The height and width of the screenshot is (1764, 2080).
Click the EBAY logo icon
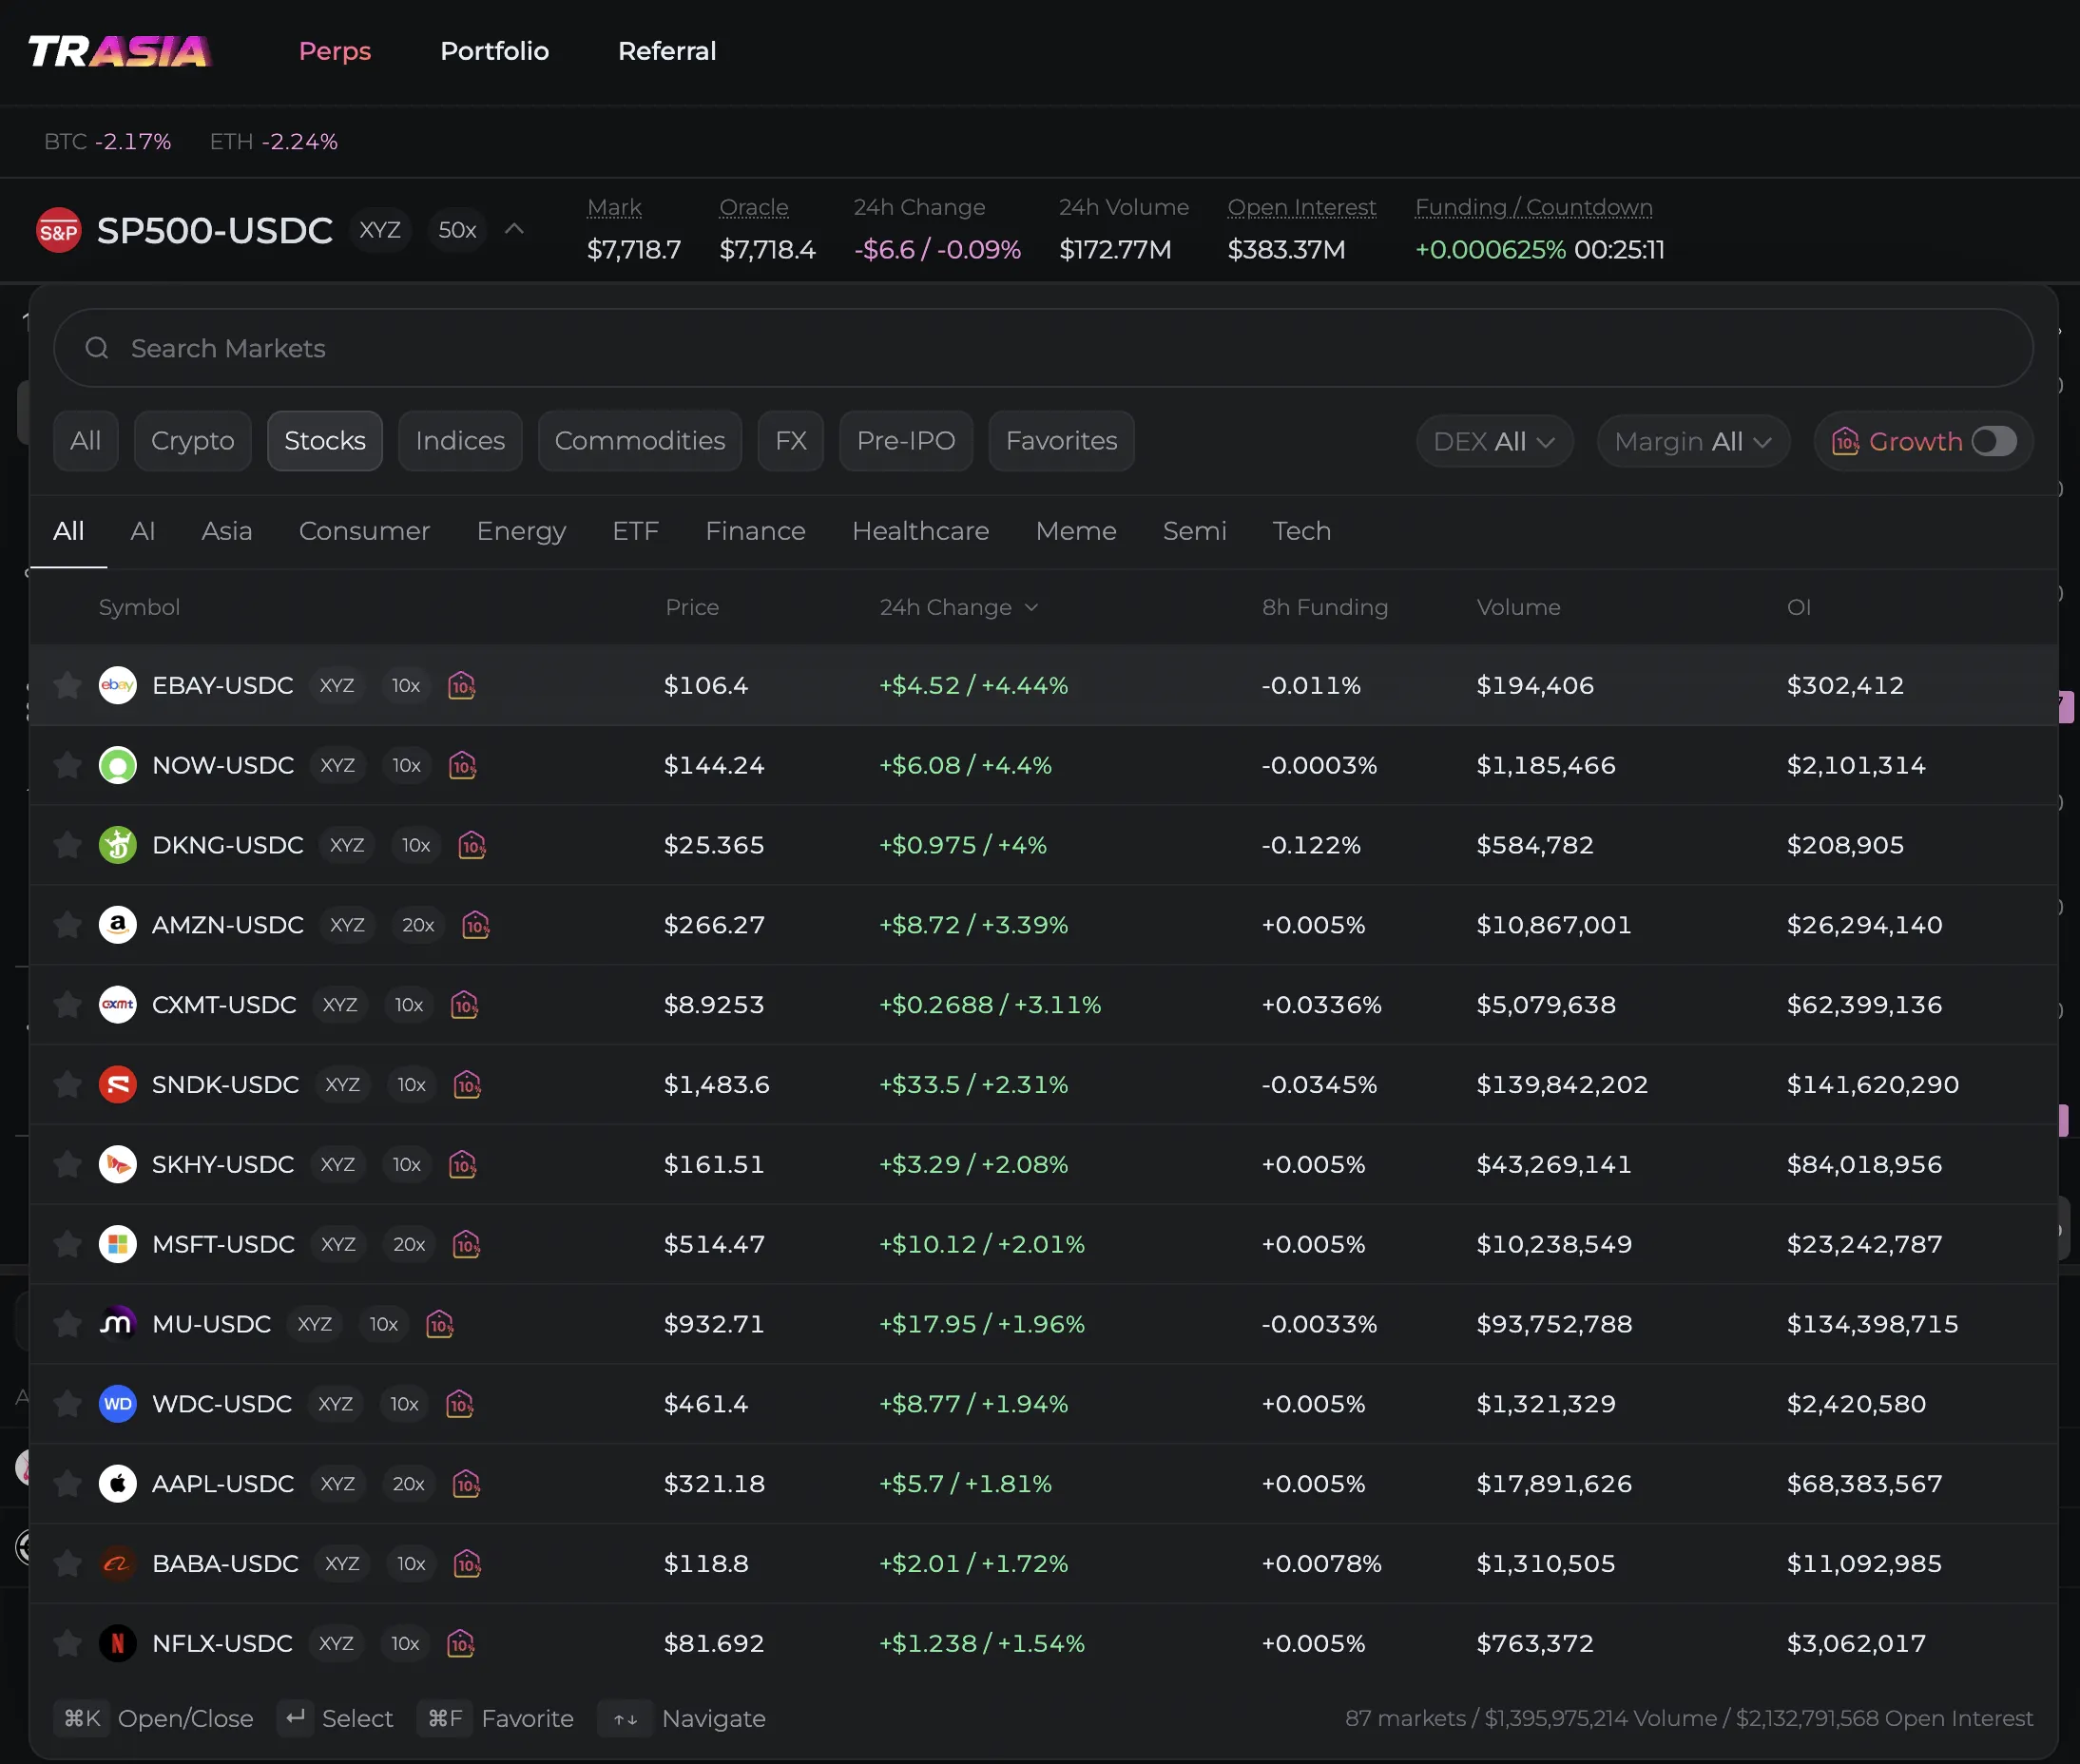point(118,685)
